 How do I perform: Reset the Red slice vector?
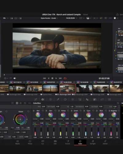point(43,111)
